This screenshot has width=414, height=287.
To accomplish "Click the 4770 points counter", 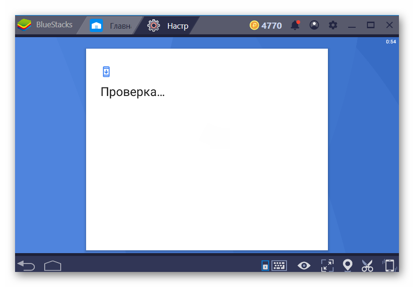I will click(271, 25).
